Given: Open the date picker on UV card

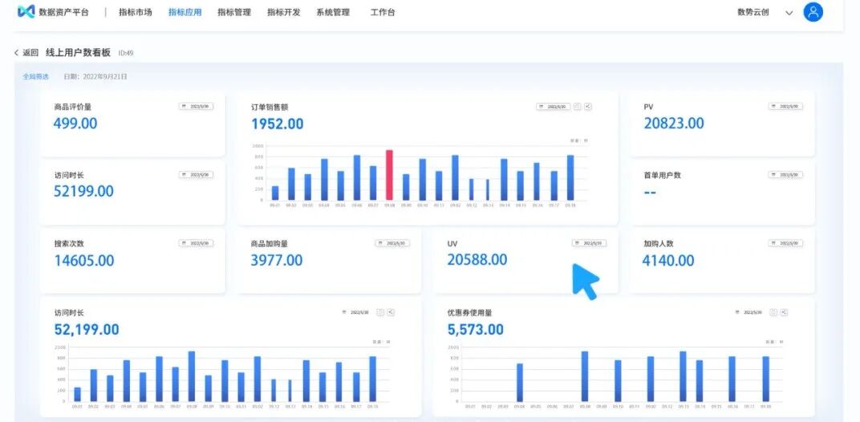Looking at the screenshot, I should (589, 243).
